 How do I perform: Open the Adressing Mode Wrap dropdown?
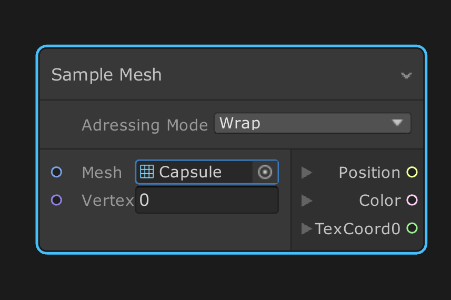(x=312, y=123)
